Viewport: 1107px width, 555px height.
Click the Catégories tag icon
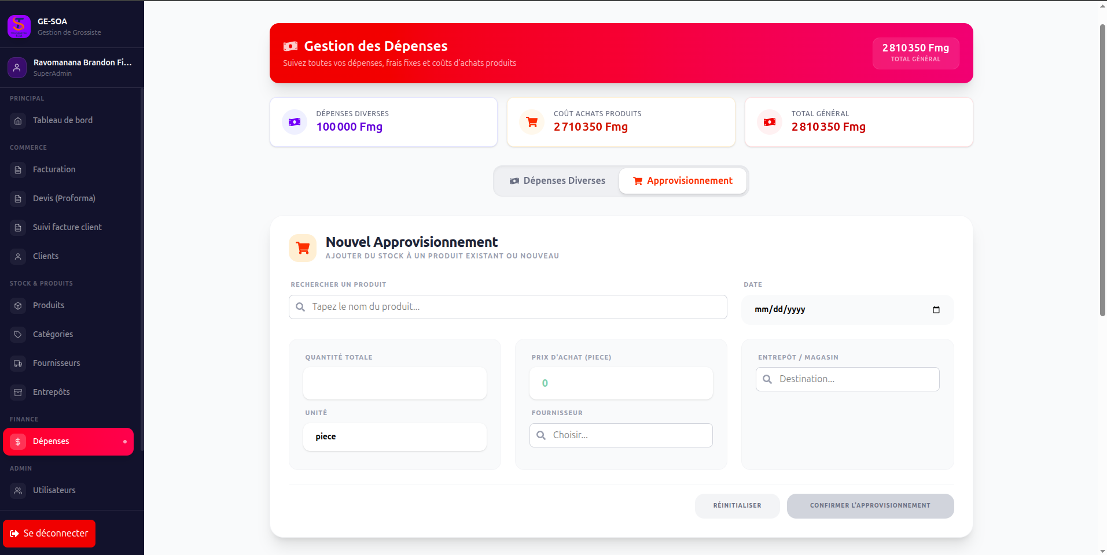[18, 335]
